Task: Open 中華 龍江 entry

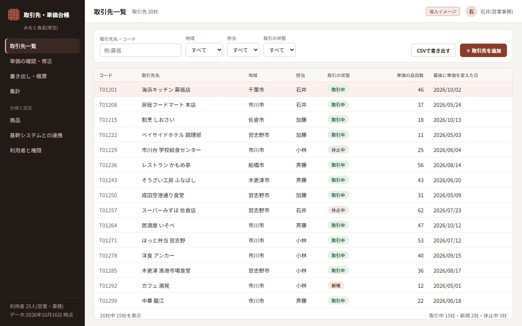Action: [303, 301]
